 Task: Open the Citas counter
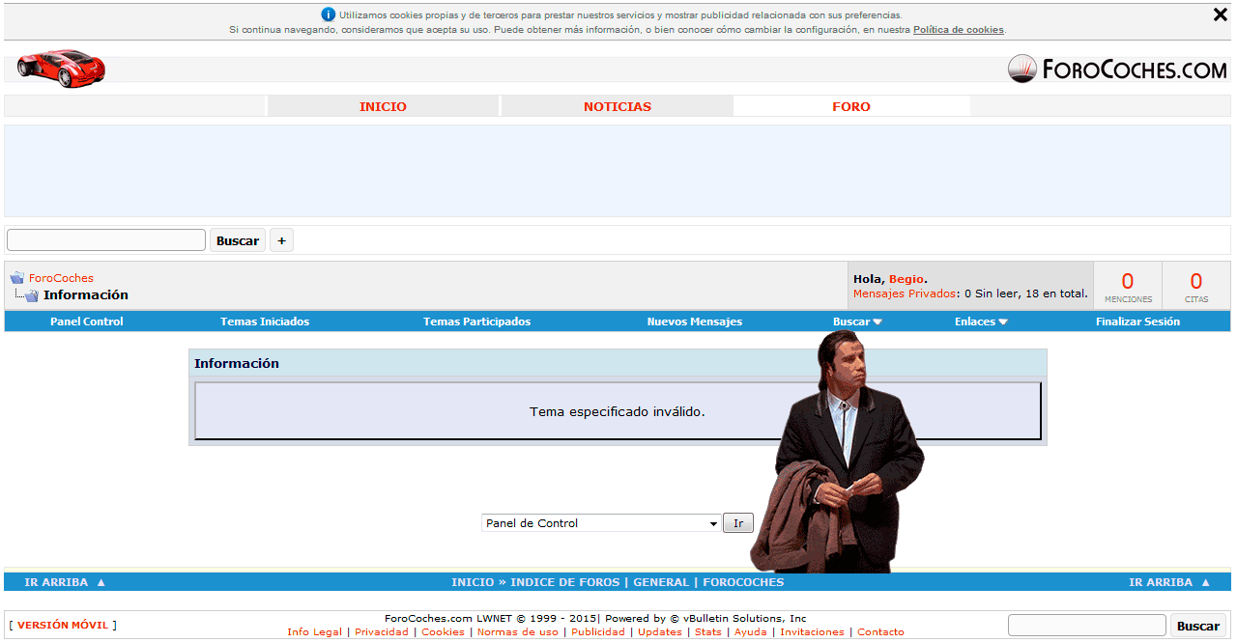[x=1196, y=286]
